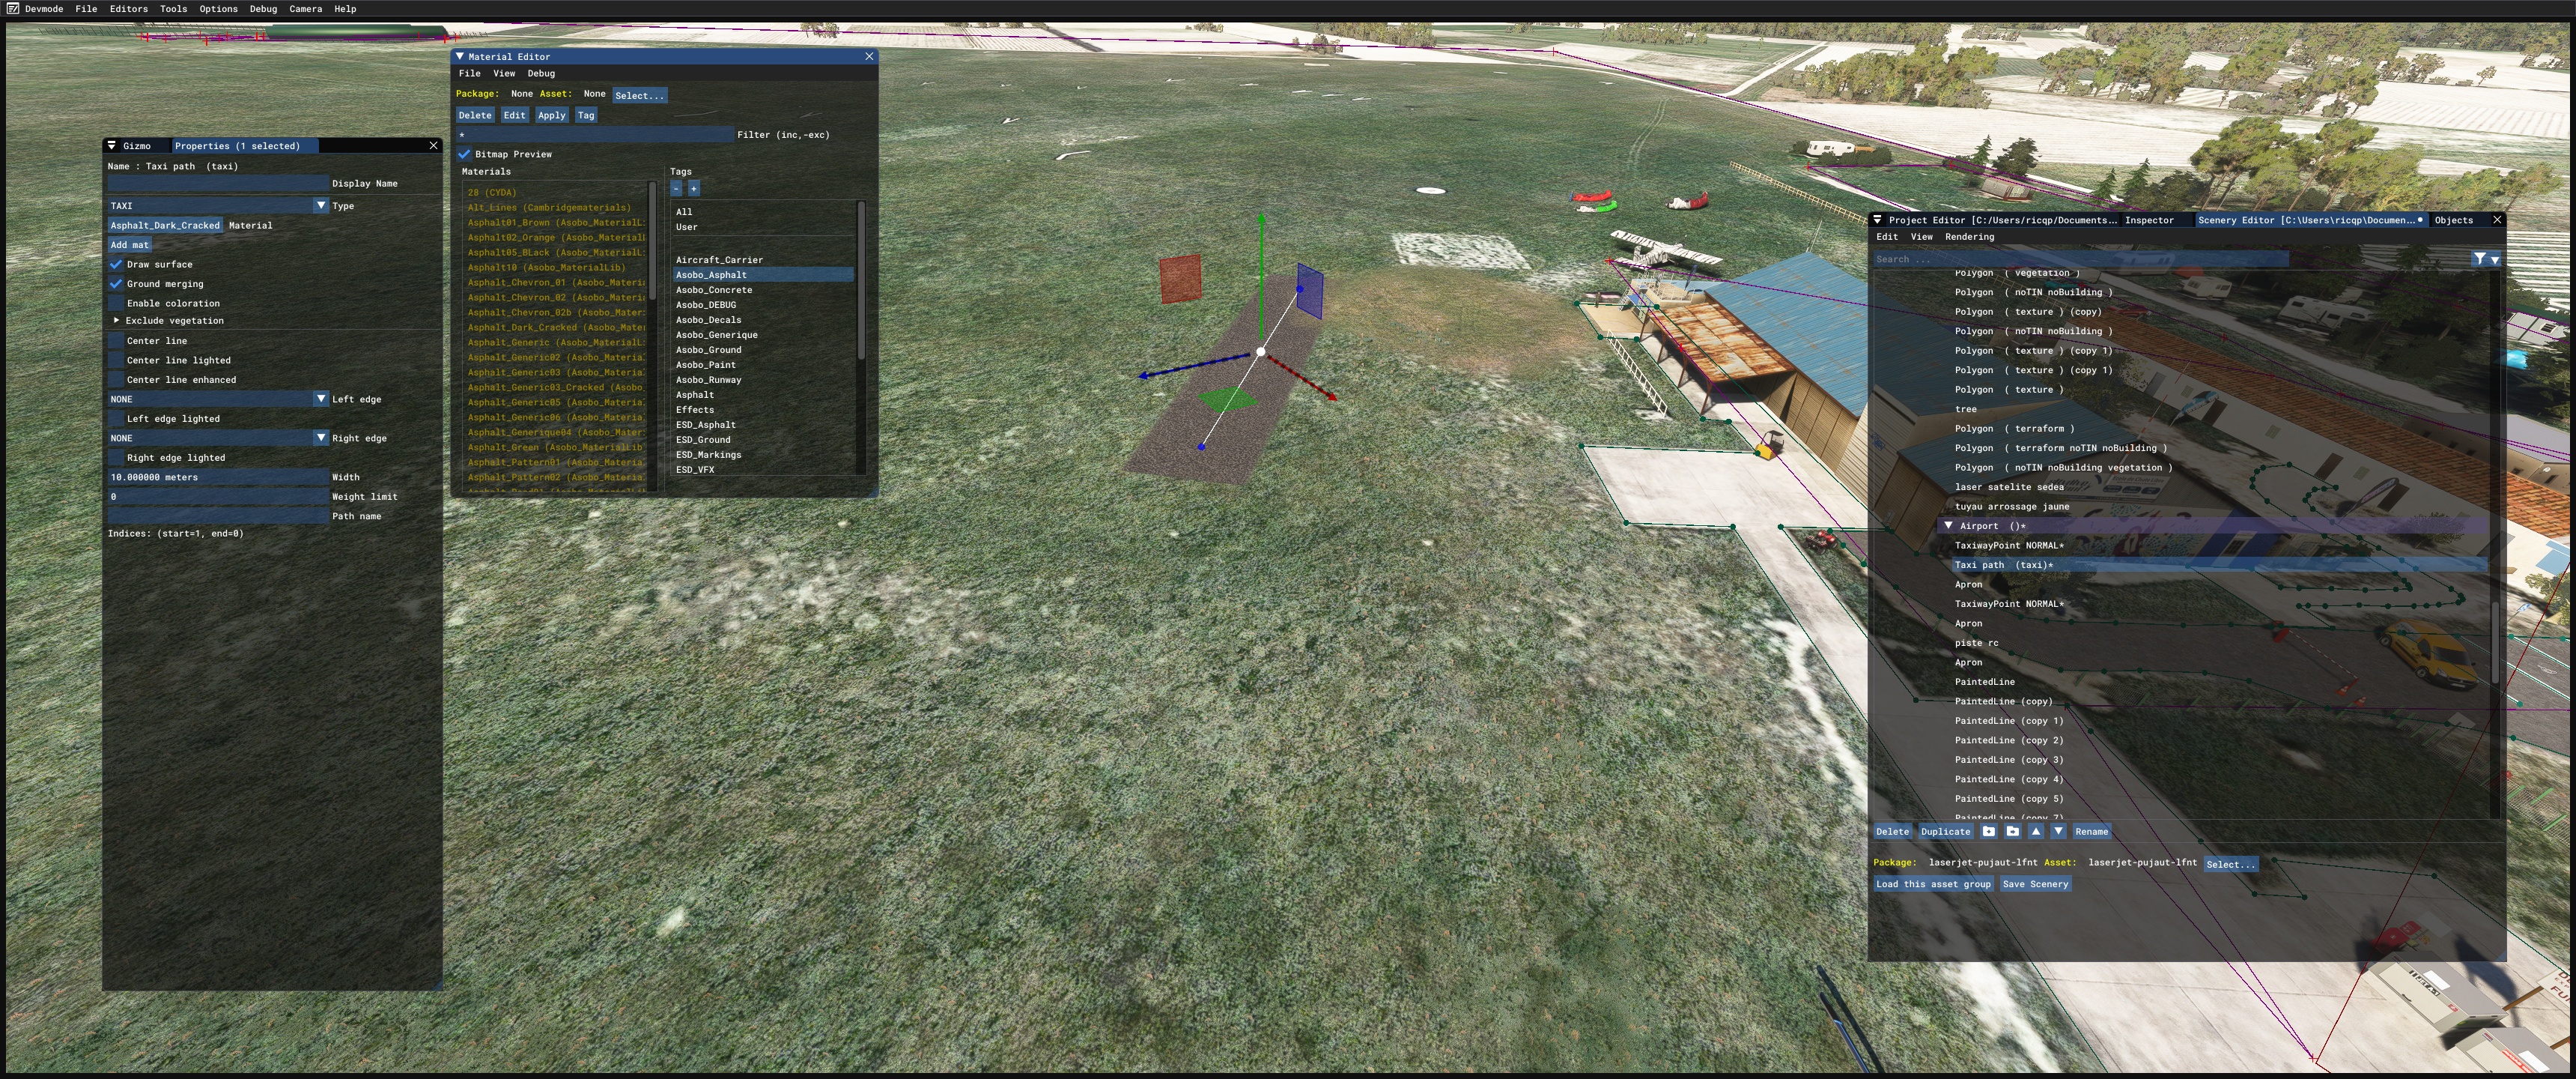Collapse the Project Editor panel triangle
This screenshot has height=1079, width=2576.
[x=1878, y=220]
